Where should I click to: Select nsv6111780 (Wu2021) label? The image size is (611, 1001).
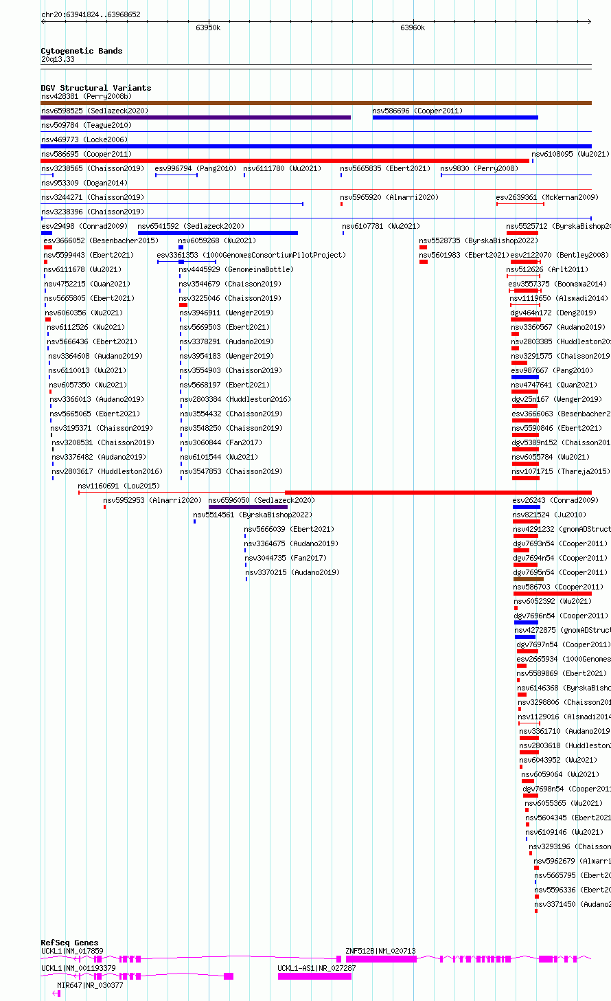coord(282,168)
